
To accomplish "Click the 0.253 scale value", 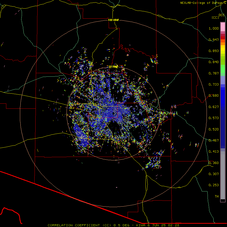I will pyautogui.click(x=214, y=185).
